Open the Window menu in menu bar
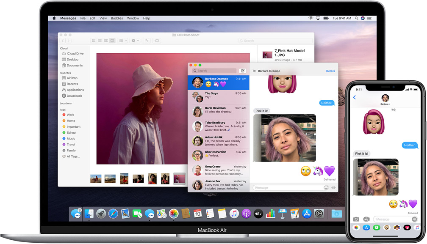The width and height of the screenshot is (427, 244). 133,19
